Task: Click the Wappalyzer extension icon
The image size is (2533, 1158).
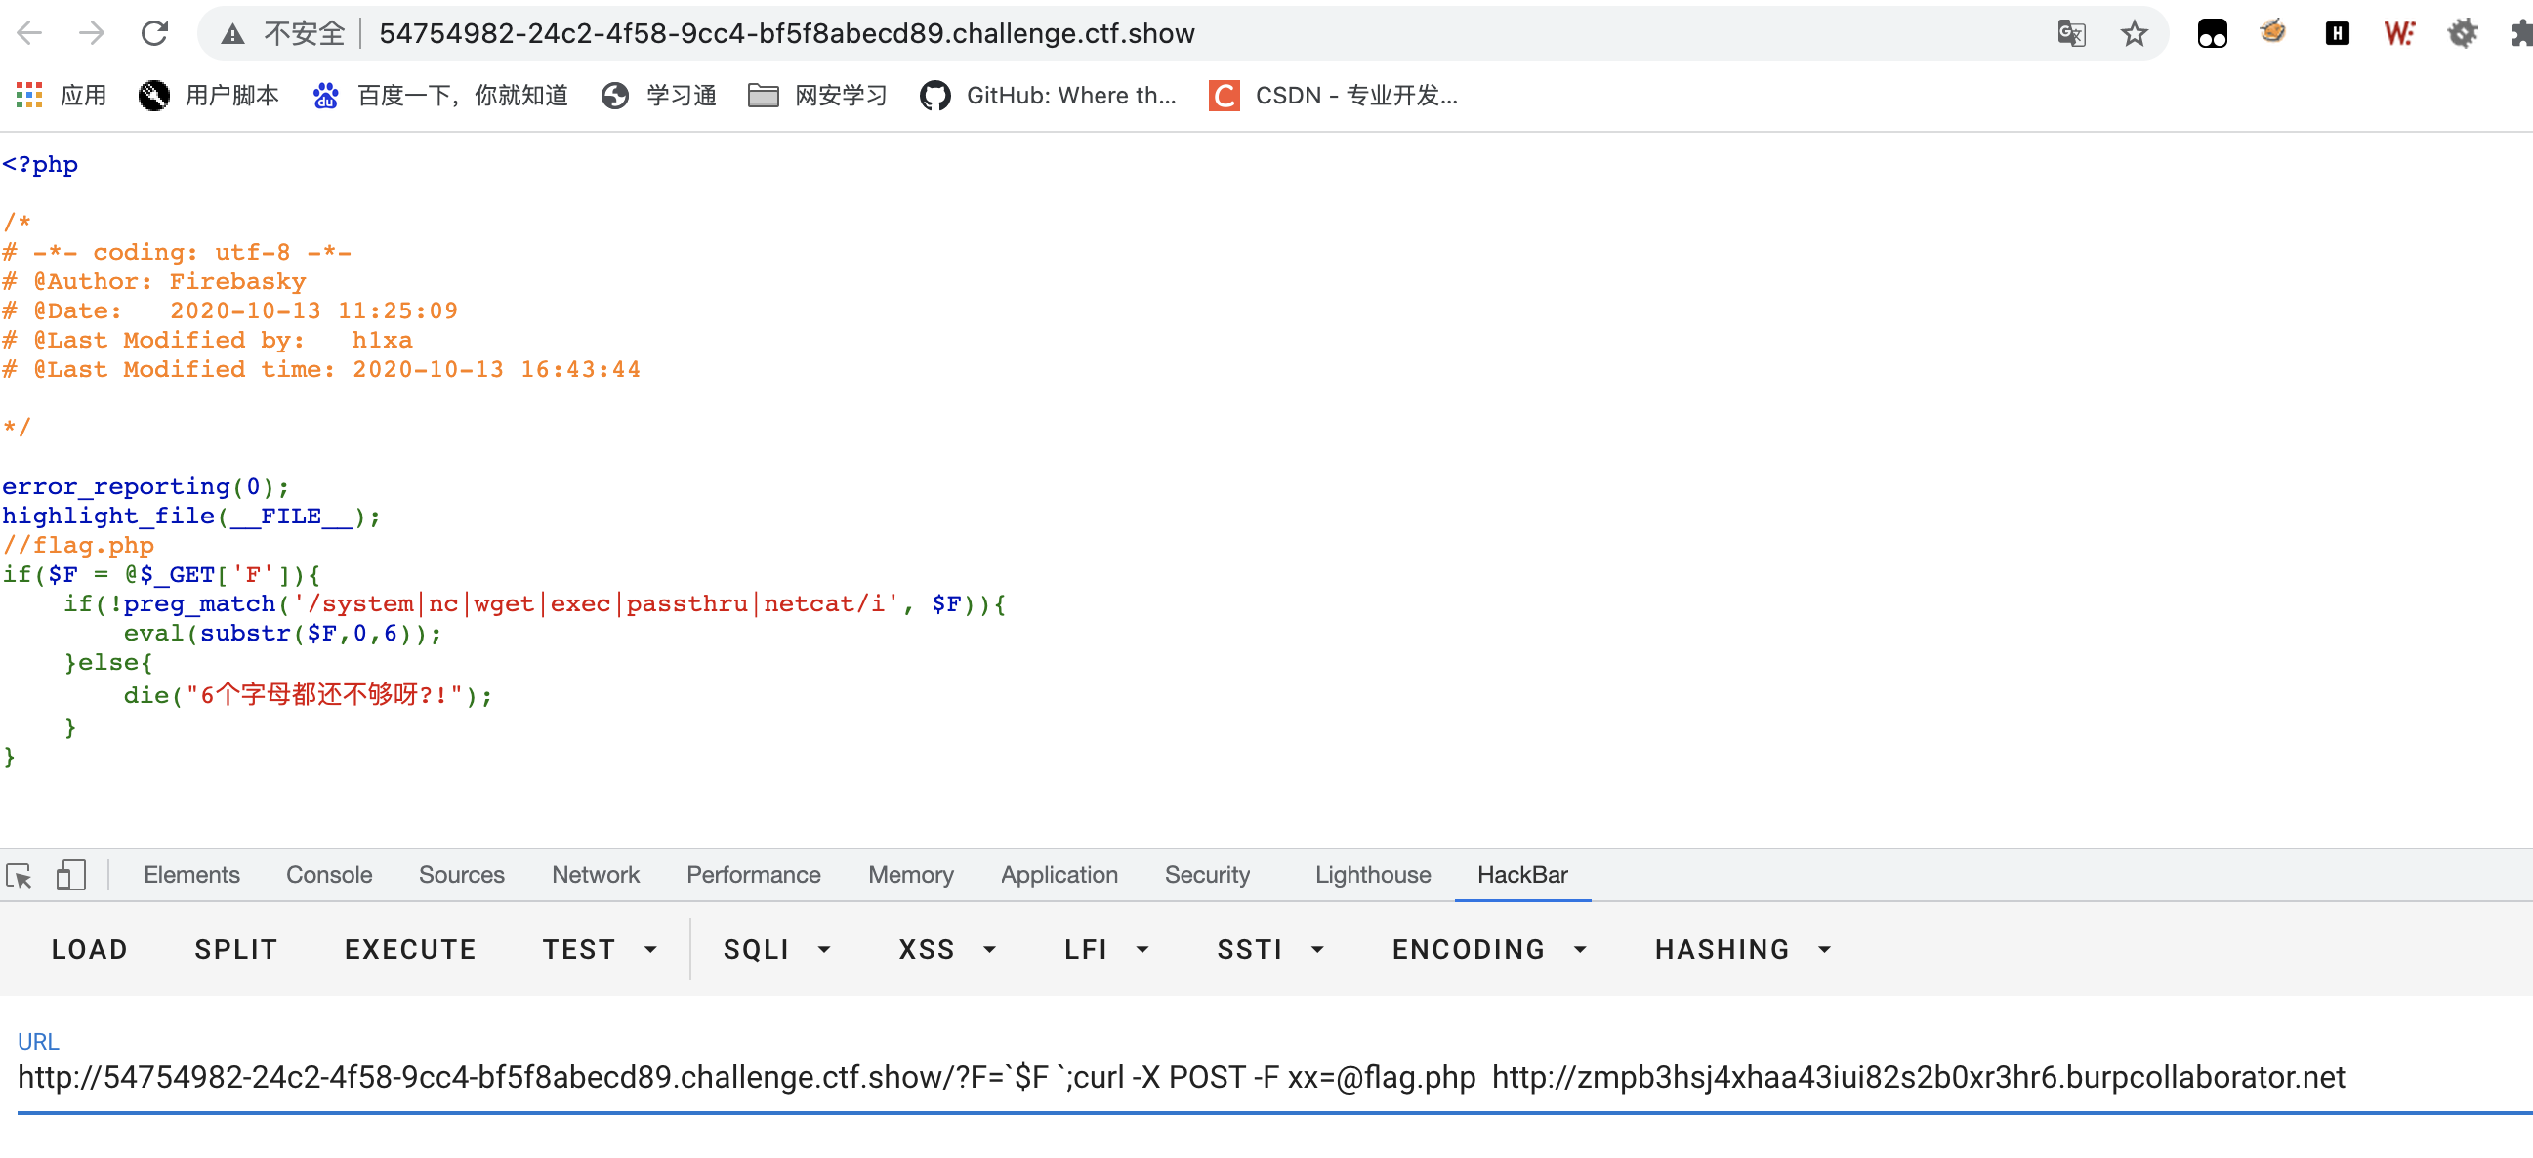Action: click(2399, 33)
